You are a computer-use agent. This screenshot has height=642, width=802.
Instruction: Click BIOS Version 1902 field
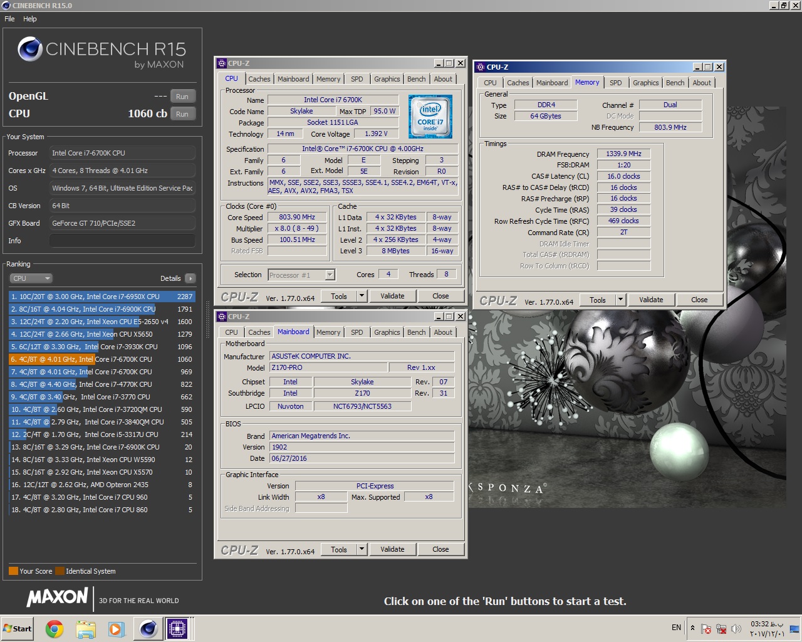coord(362,447)
